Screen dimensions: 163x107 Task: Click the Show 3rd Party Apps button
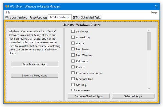tap(34, 75)
